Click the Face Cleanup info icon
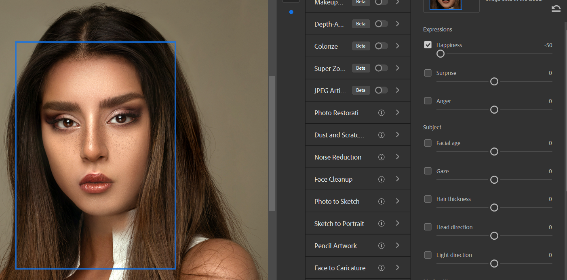 click(x=381, y=179)
